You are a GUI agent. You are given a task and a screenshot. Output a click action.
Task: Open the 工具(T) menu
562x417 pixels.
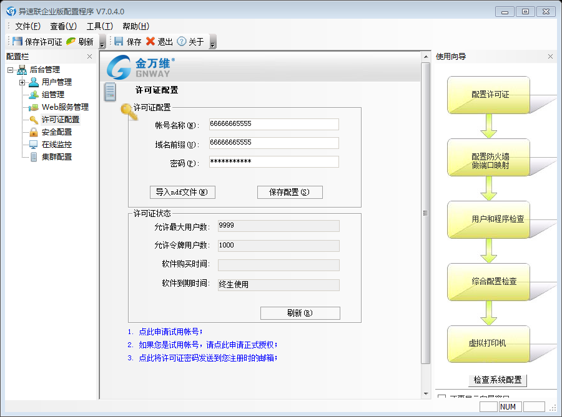click(99, 26)
